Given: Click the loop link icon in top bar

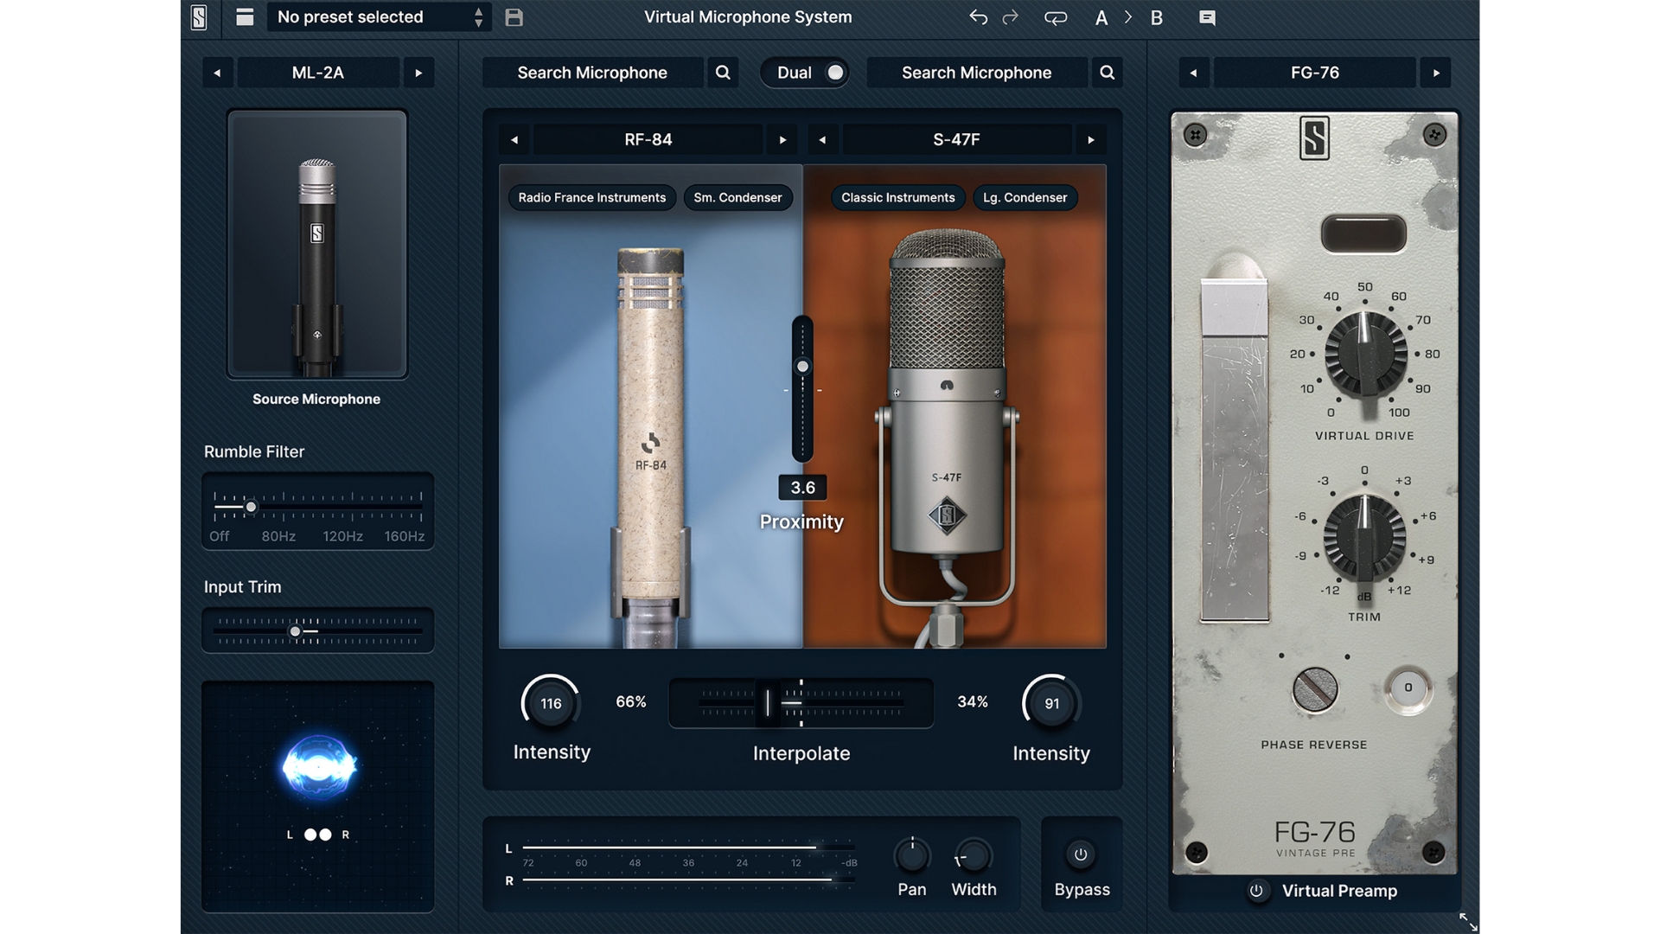Looking at the screenshot, I should point(1055,17).
